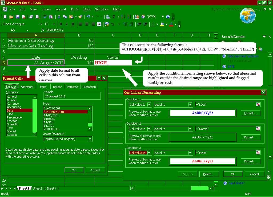Screen dimensions: 273x197
Task: Open the font name dropdown showing Book Antiqua
Action: [41, 24]
